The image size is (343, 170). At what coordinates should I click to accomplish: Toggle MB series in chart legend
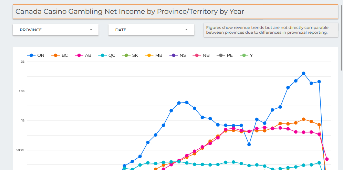tap(154, 55)
